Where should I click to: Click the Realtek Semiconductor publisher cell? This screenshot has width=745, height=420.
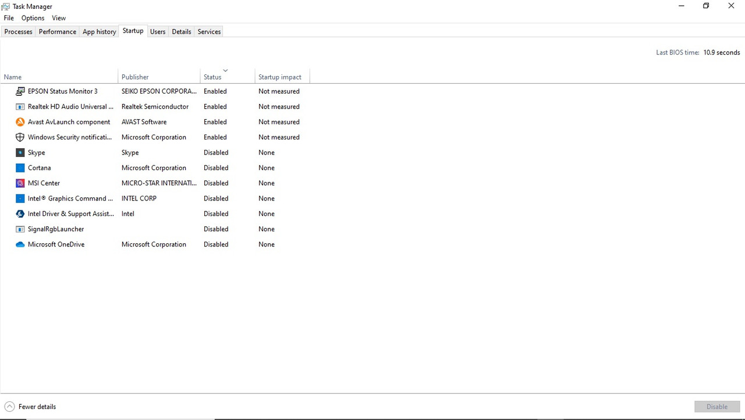pyautogui.click(x=155, y=106)
